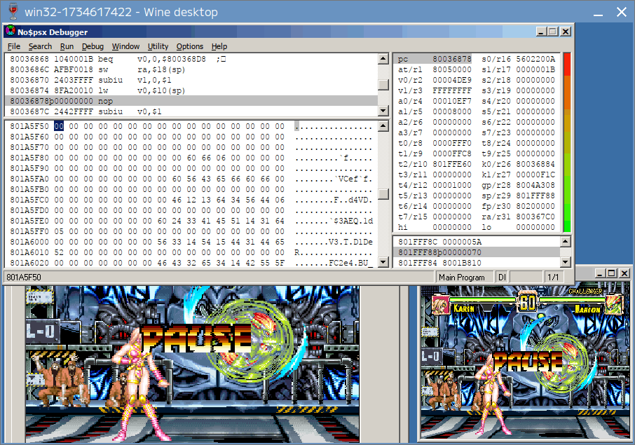Minimize the small game preview window

pyautogui.click(x=600, y=273)
